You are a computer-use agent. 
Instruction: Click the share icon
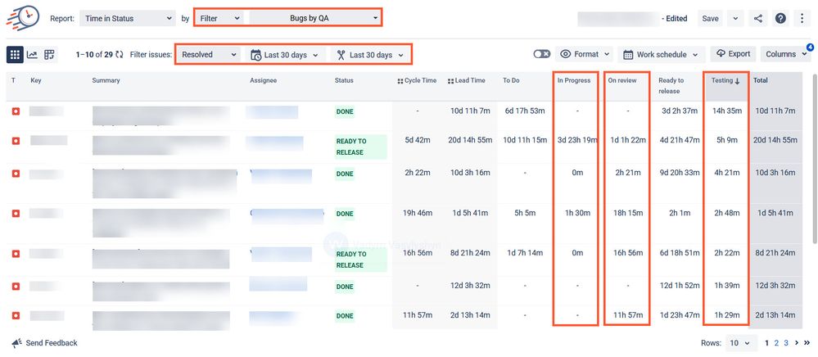click(x=758, y=18)
